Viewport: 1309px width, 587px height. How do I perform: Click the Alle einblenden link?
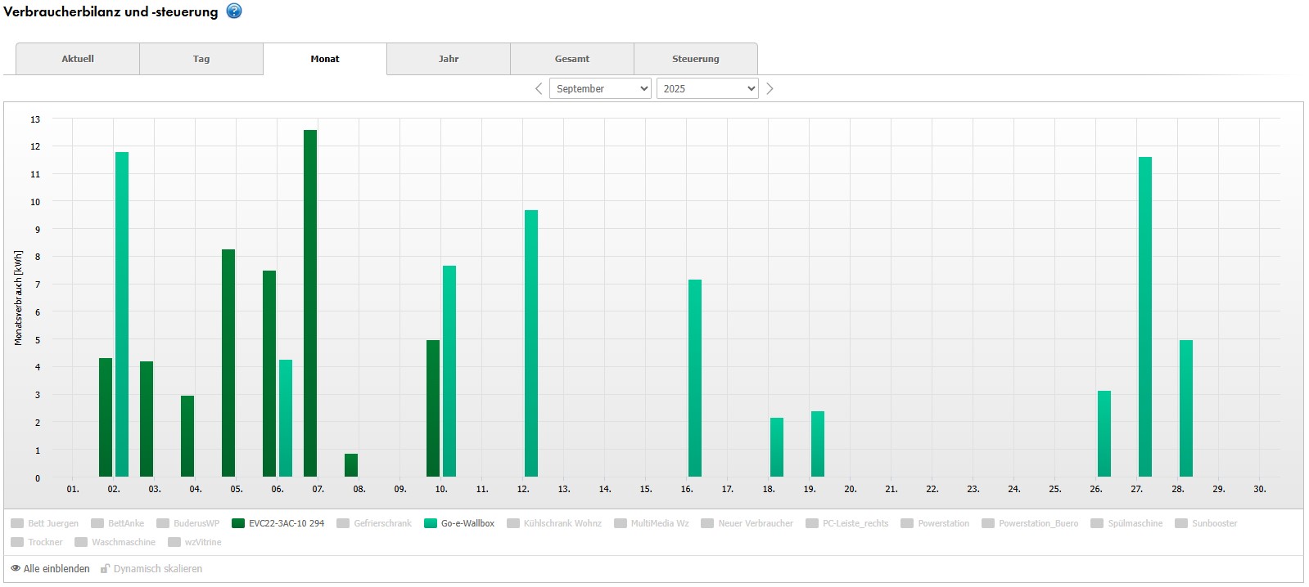[x=56, y=568]
